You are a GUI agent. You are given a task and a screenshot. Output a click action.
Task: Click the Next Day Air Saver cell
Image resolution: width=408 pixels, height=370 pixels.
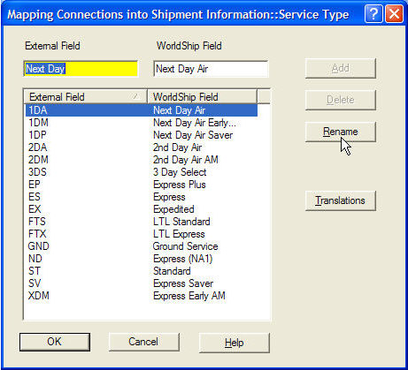[x=193, y=135]
